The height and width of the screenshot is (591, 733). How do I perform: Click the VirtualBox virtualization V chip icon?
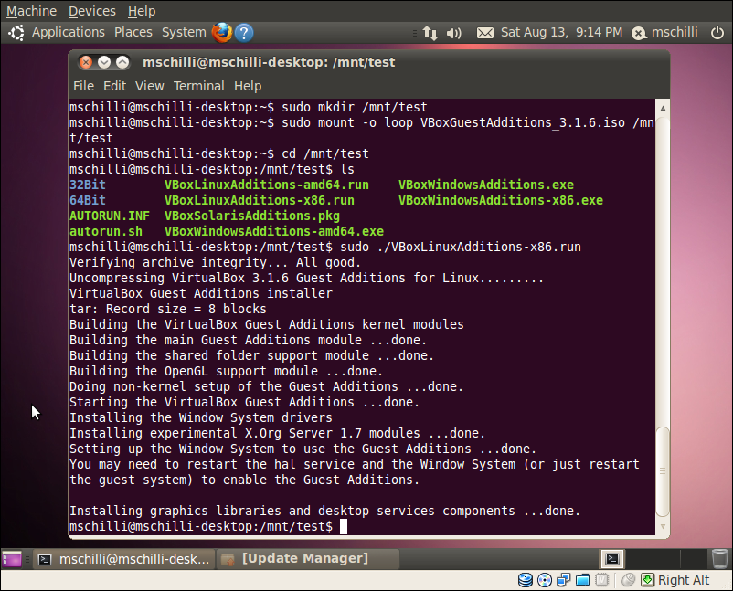(x=601, y=580)
